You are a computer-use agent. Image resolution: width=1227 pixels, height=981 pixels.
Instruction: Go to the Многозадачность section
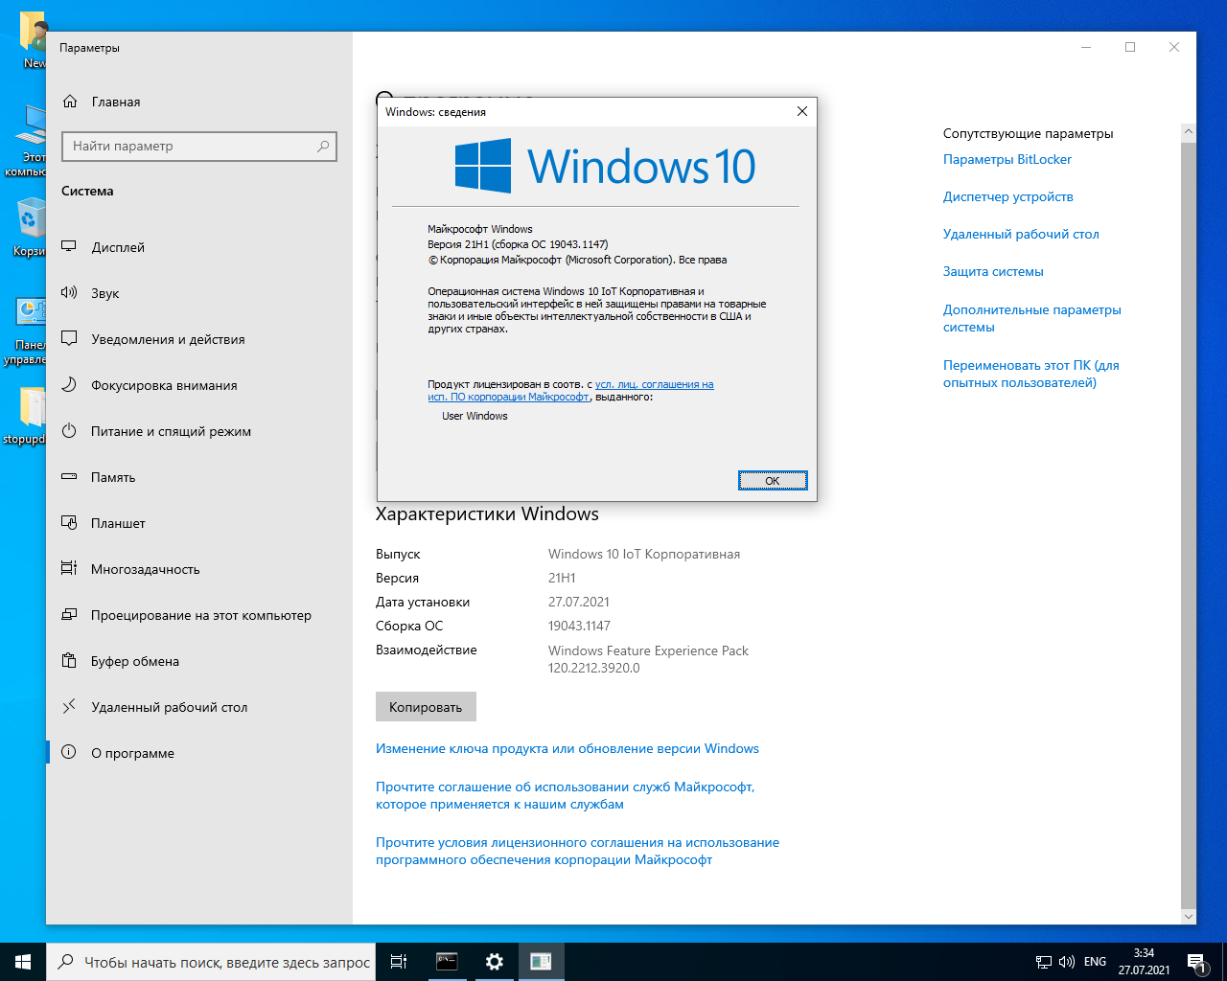[146, 569]
